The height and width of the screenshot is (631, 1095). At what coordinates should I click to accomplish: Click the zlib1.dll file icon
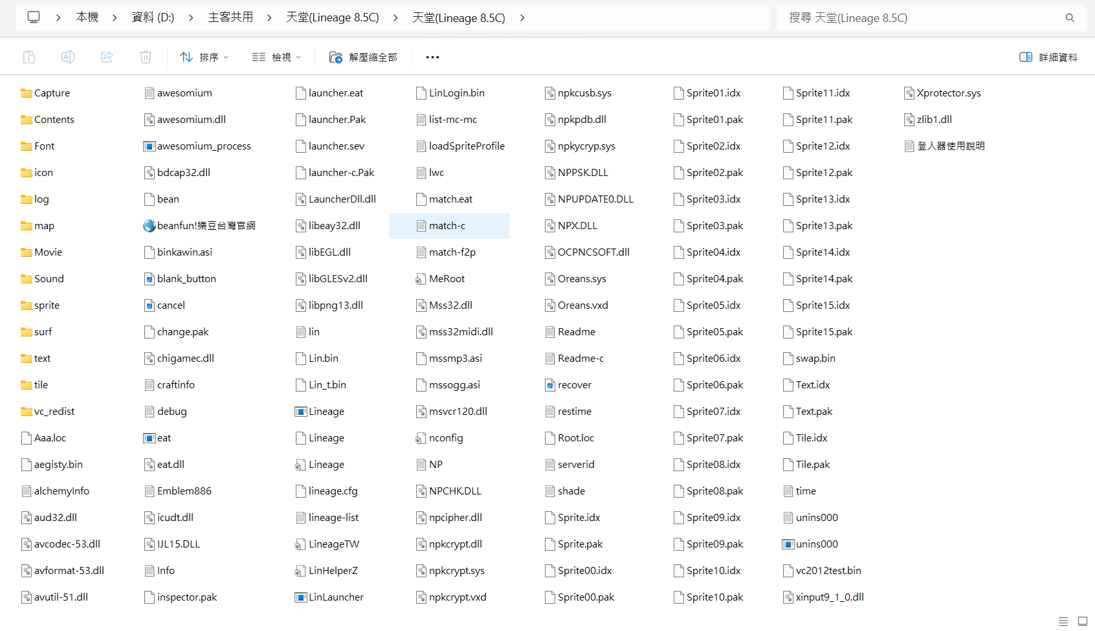tap(909, 120)
